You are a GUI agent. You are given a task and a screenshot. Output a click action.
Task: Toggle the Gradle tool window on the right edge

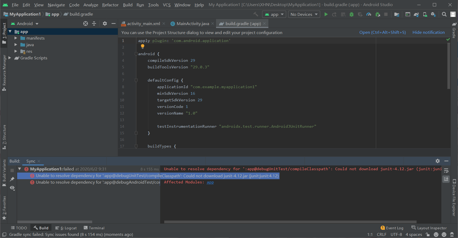point(454,30)
